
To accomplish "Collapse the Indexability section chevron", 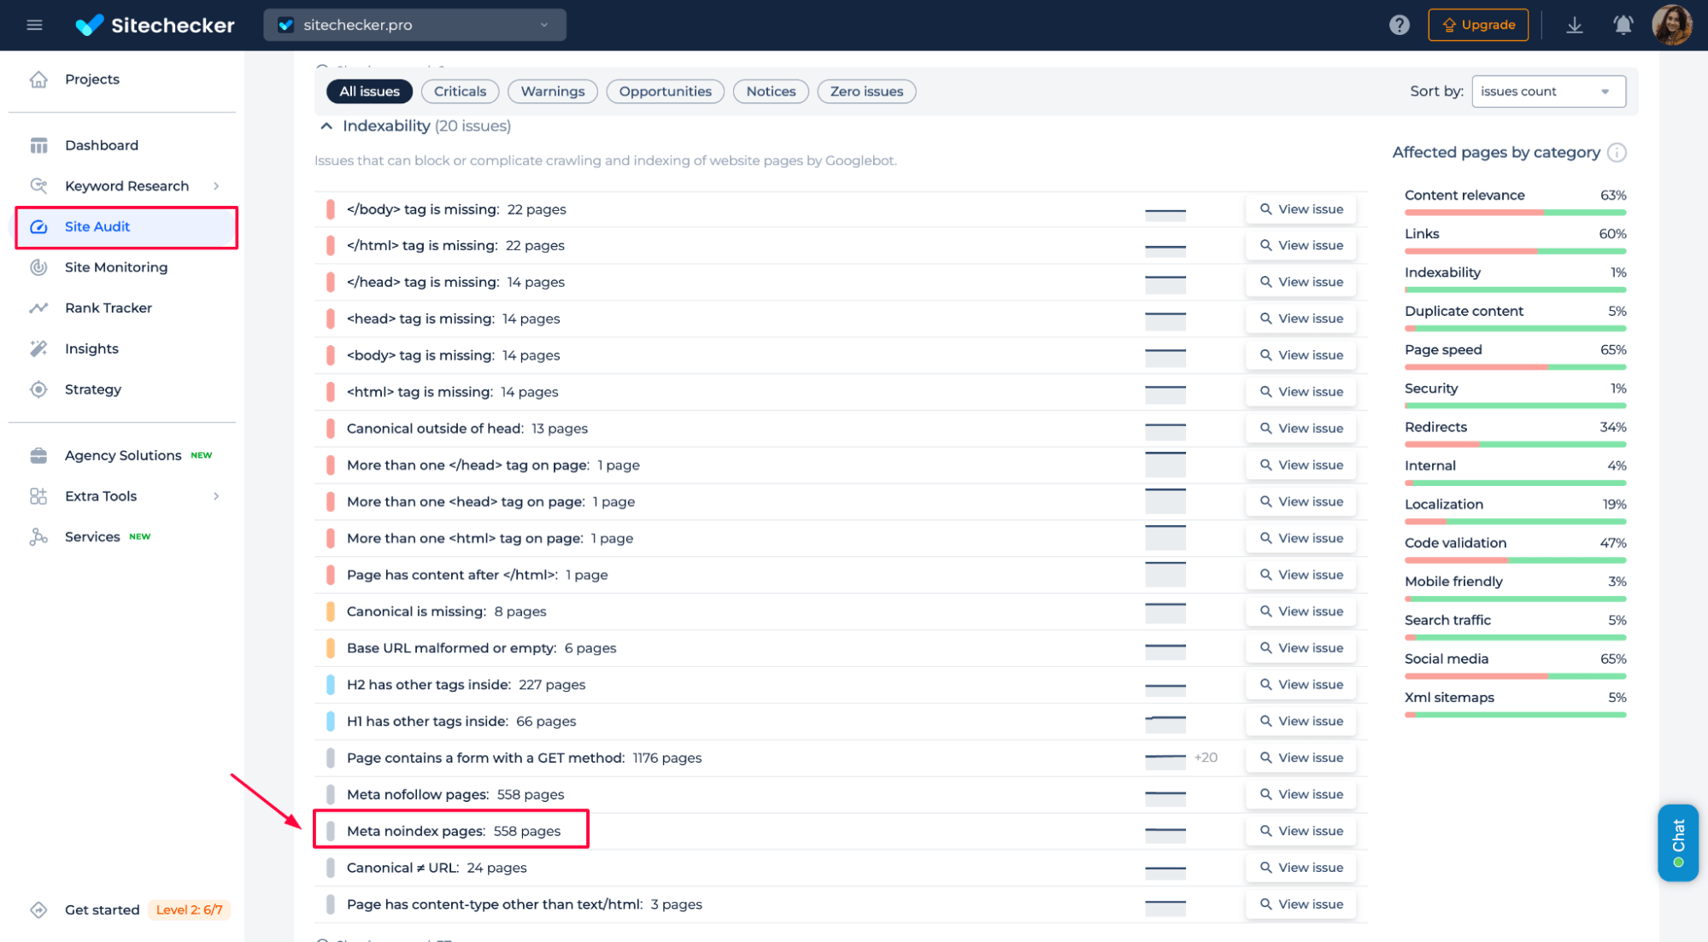I will pos(326,126).
